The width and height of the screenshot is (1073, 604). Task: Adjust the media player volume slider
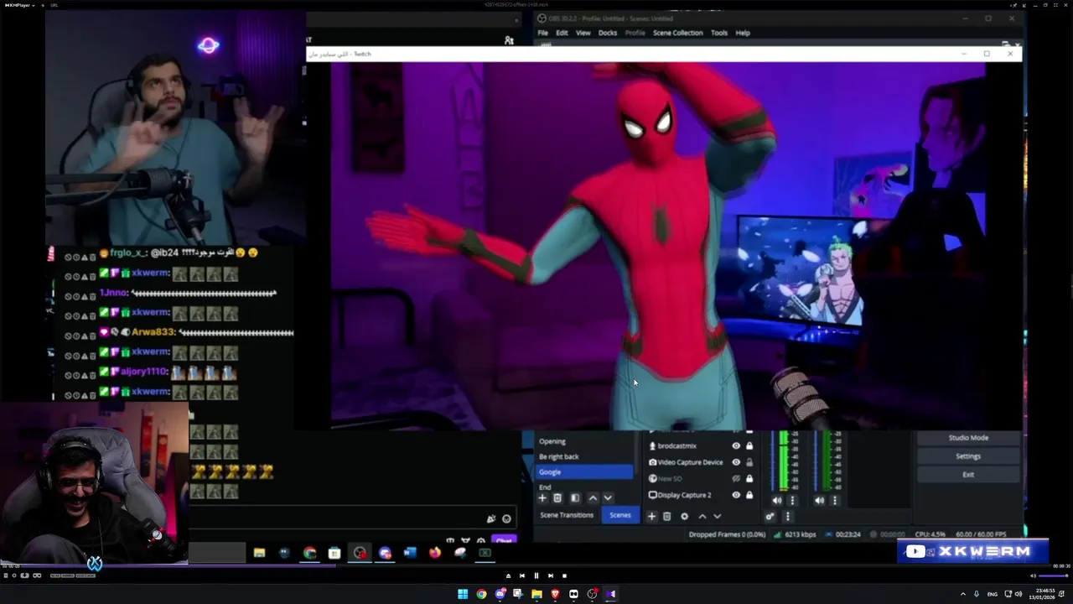pyautogui.click(x=1054, y=575)
